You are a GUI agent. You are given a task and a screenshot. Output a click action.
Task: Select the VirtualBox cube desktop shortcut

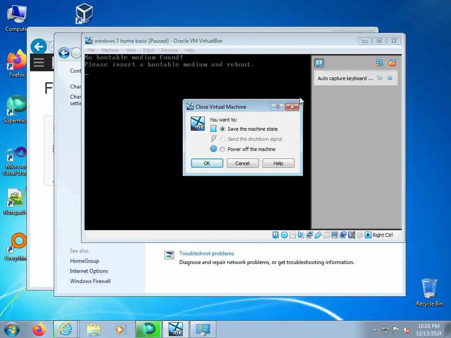84,13
